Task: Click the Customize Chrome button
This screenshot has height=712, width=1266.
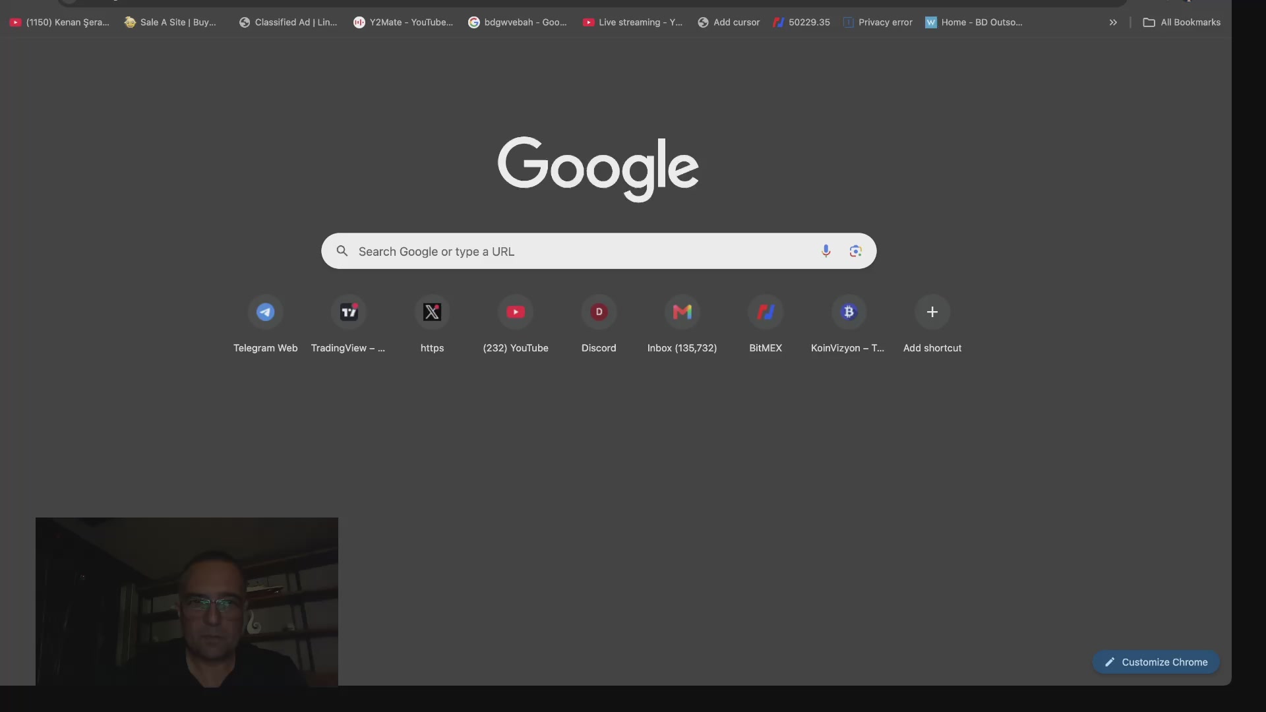Action: [x=1156, y=662]
